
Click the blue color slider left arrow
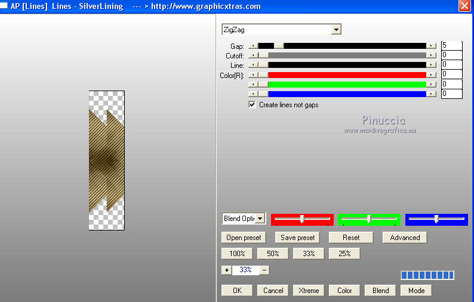[x=253, y=94]
